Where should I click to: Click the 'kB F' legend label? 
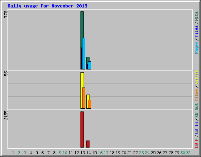[x=197, y=143]
